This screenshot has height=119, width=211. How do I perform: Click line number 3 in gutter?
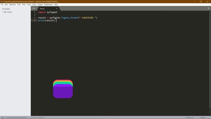(x=35, y=18)
